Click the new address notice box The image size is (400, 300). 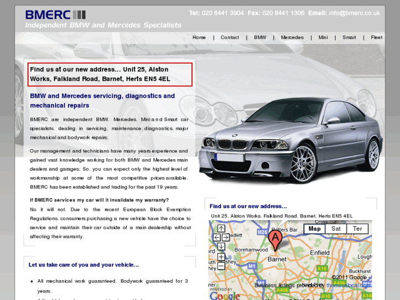pos(110,74)
